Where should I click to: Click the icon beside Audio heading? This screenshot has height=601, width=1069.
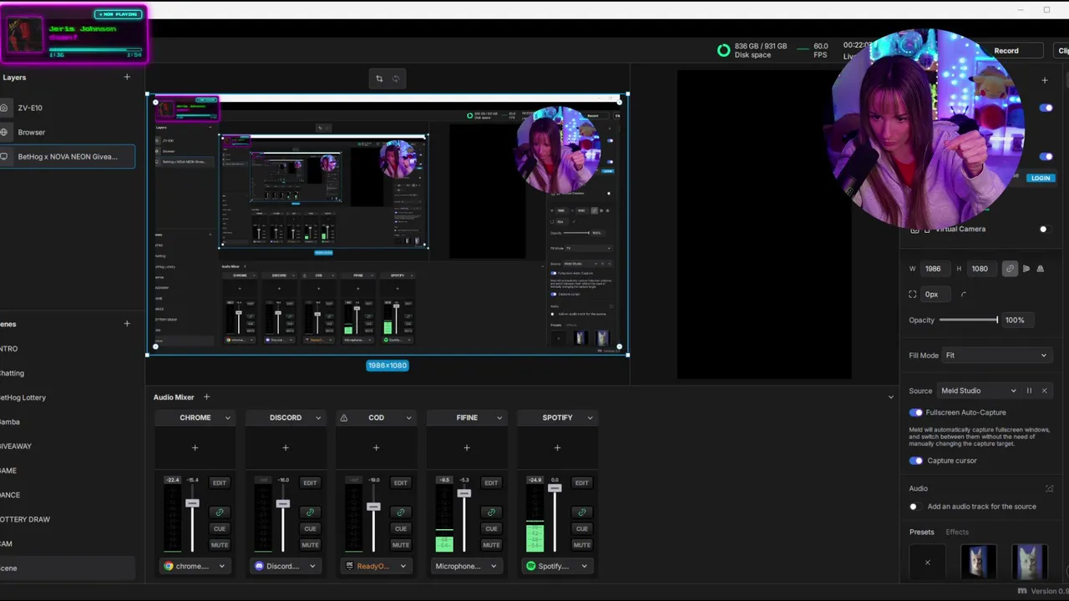pyautogui.click(x=1050, y=488)
